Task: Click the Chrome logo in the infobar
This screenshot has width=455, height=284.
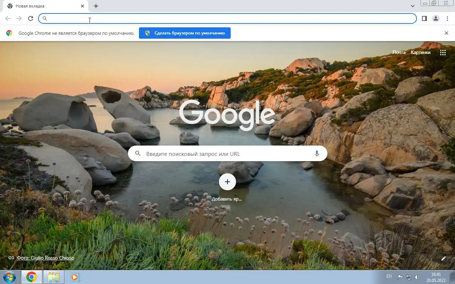Action: (x=9, y=33)
